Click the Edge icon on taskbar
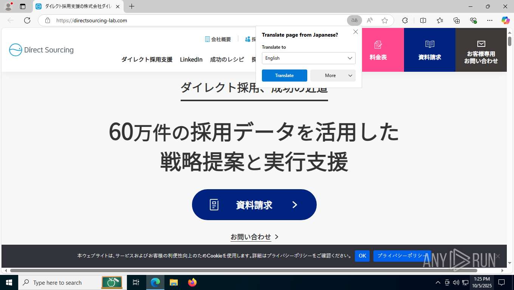 (x=155, y=282)
